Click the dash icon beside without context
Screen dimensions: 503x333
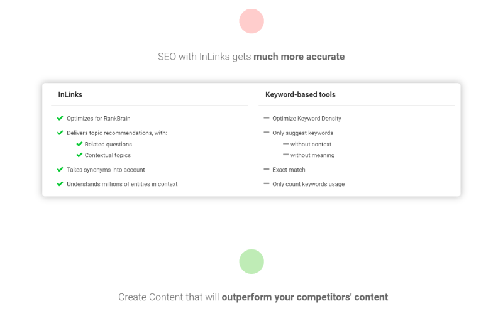(286, 144)
